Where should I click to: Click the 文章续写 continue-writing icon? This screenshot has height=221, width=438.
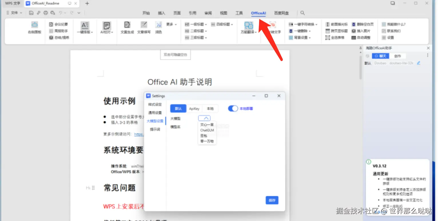[144, 28]
